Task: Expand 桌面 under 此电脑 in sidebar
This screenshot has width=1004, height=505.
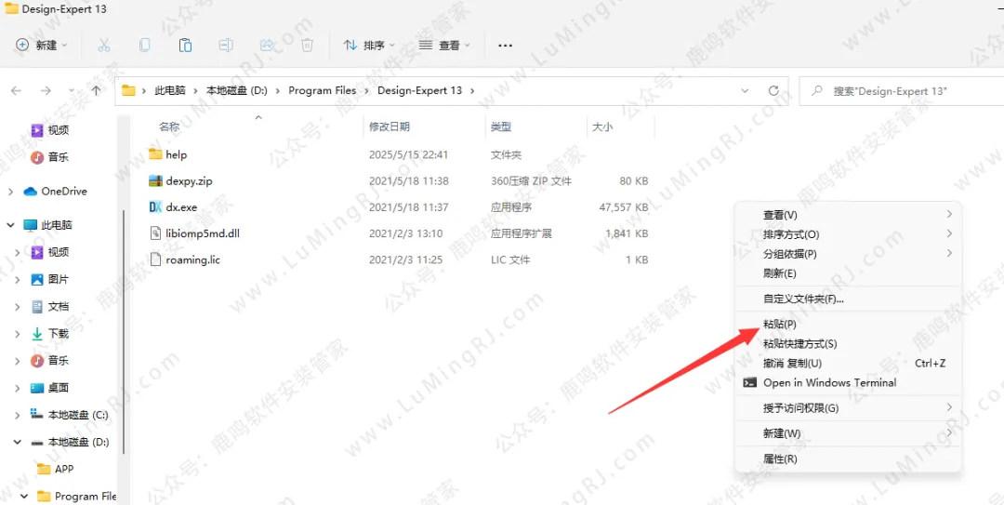Action: pyautogui.click(x=18, y=388)
